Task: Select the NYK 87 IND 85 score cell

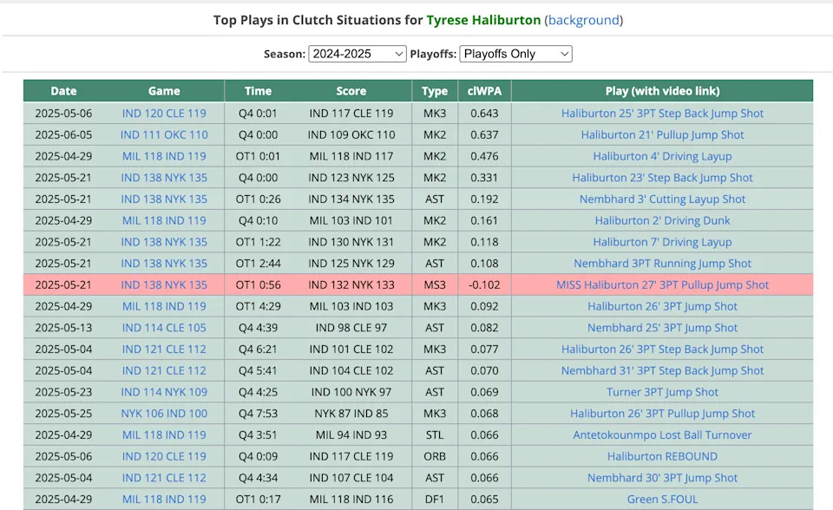Action: (x=351, y=414)
